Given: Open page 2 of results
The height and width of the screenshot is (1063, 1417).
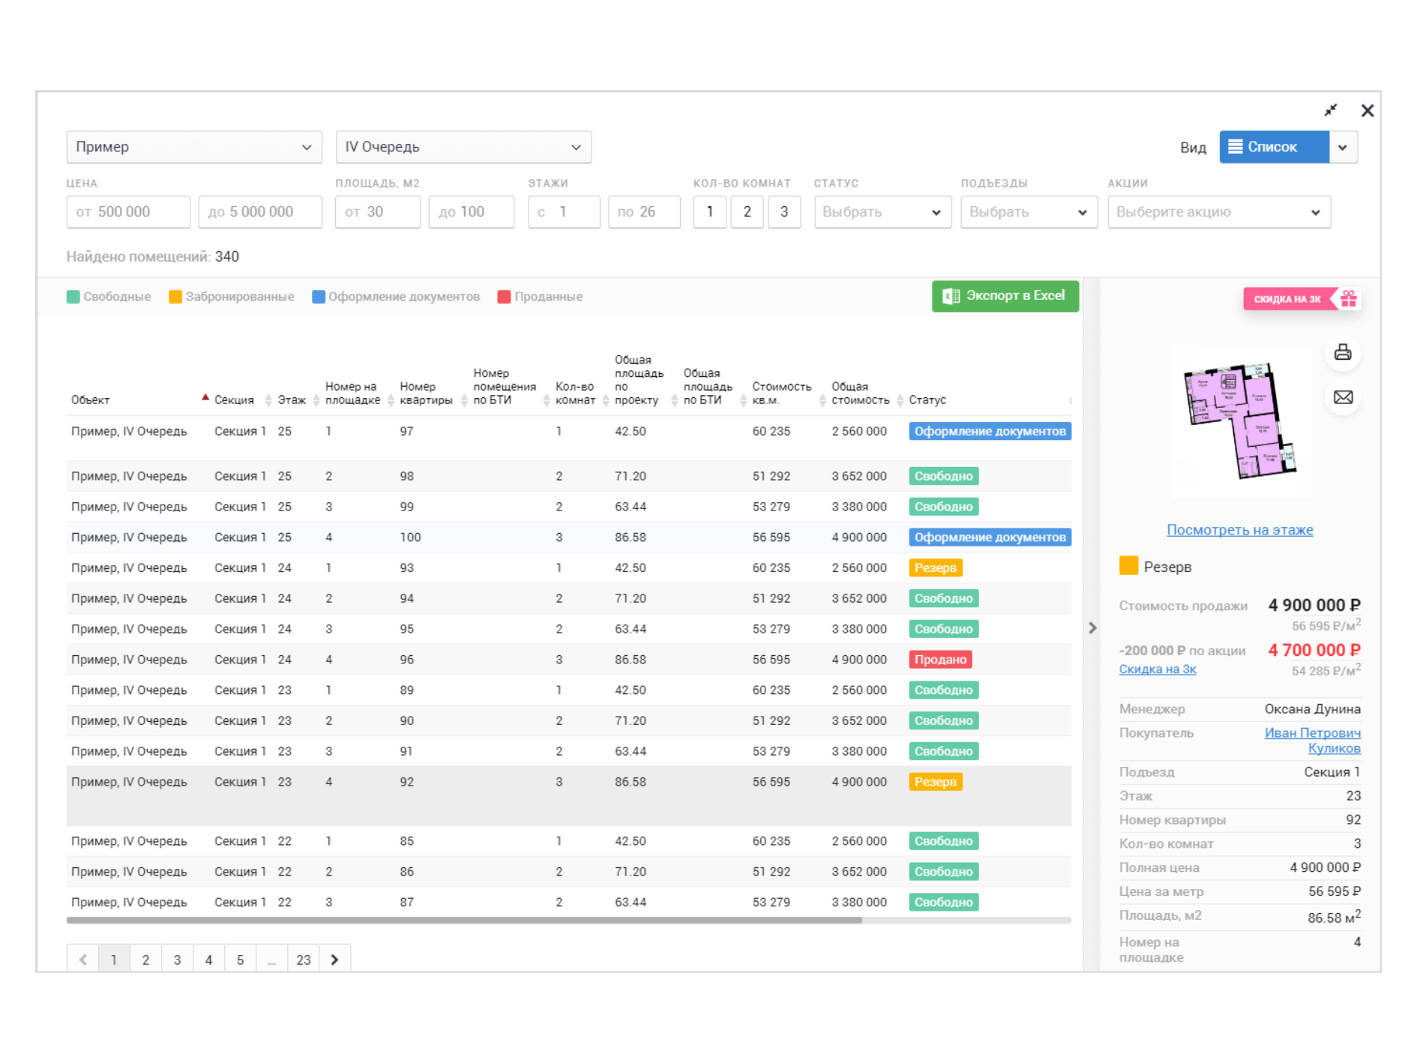Looking at the screenshot, I should click(x=145, y=960).
